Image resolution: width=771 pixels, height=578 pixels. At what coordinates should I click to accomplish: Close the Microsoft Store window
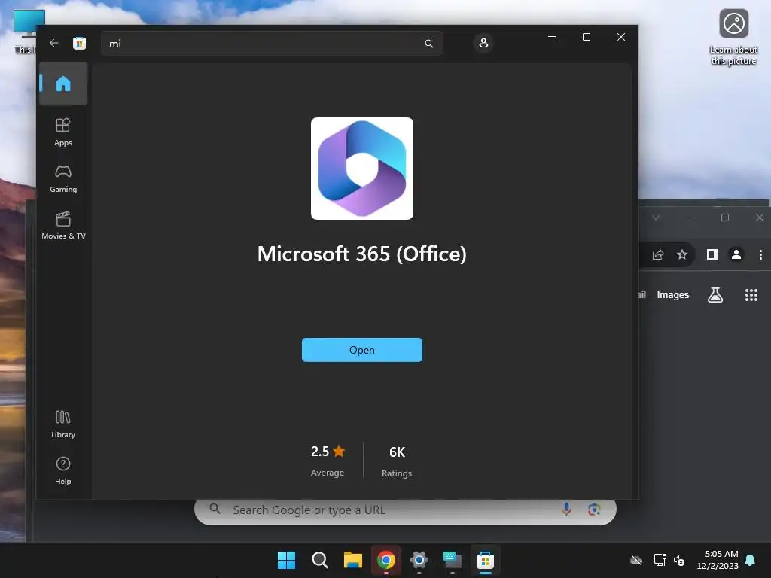621,37
